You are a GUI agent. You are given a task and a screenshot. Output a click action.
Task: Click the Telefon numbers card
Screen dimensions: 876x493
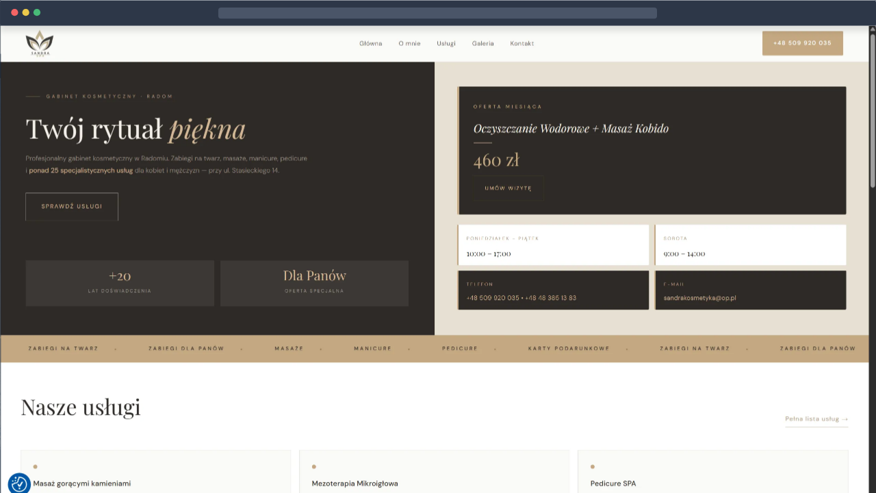(x=553, y=290)
